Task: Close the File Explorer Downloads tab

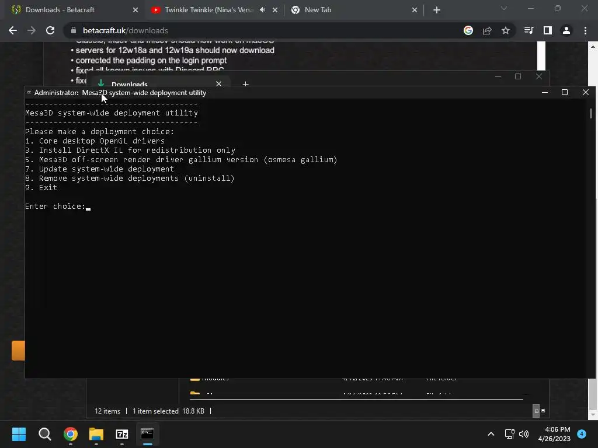Action: 218,83
